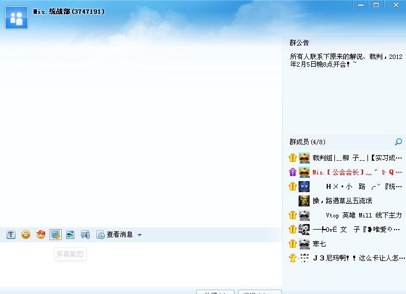
Task: Click the group avatar in the window header
Action: click(17, 18)
